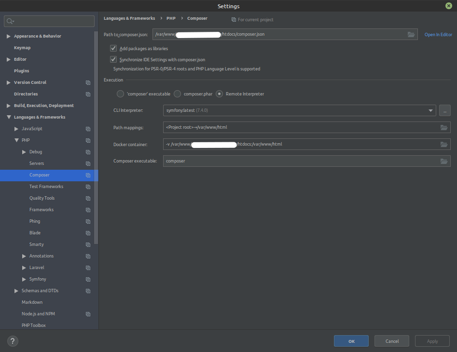Viewport: 457px width, 352px height.
Task: Click project-level icon beside Laravel
Action: (88, 268)
